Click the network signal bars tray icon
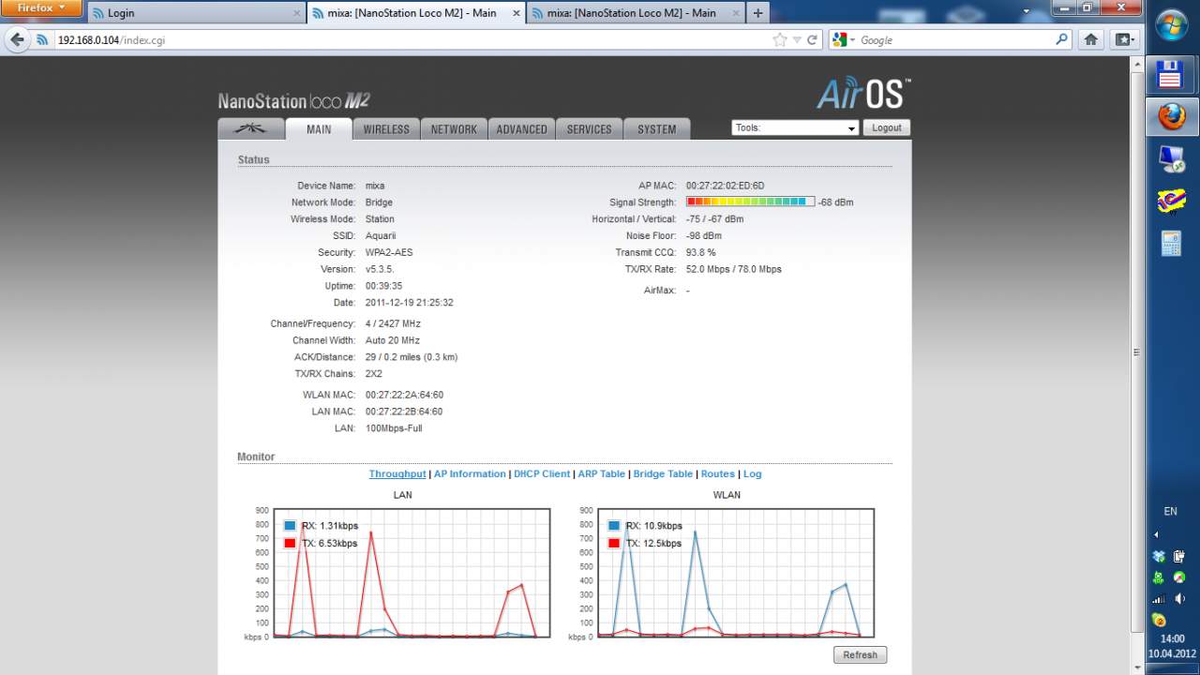 [1159, 599]
